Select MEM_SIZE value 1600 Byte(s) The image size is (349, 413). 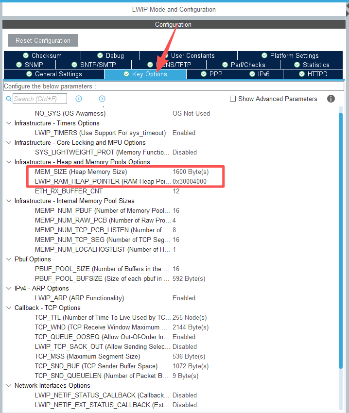191,172
